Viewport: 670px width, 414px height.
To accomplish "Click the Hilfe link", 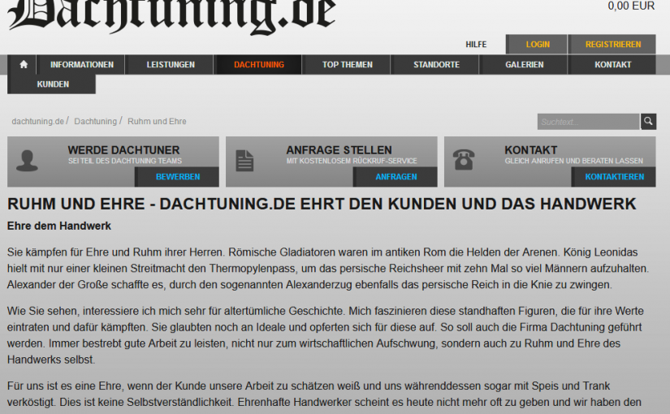I will coord(476,45).
